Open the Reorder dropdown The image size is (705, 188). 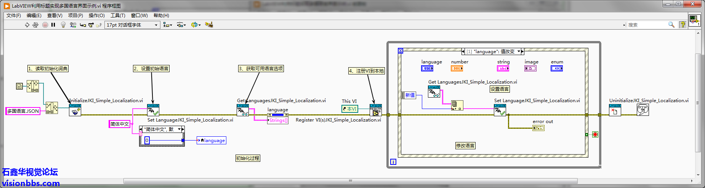(196, 25)
